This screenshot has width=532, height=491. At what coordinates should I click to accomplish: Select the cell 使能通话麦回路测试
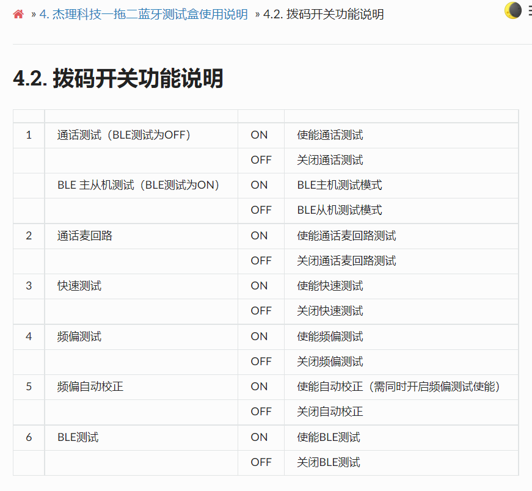401,236
